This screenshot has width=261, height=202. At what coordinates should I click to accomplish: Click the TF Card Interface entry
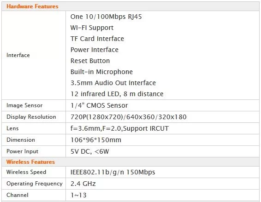point(97,39)
